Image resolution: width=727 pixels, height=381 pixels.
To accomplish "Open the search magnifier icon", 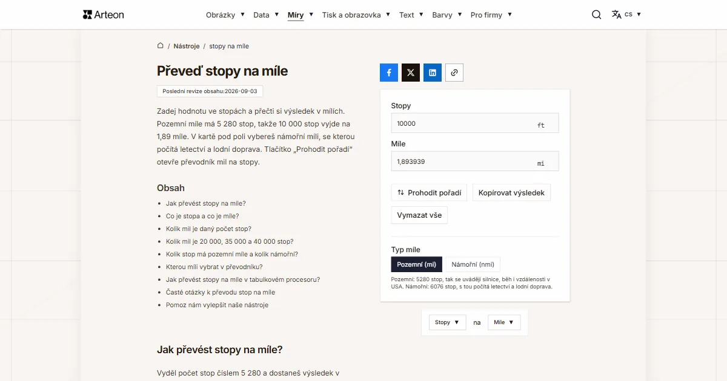I will (597, 15).
